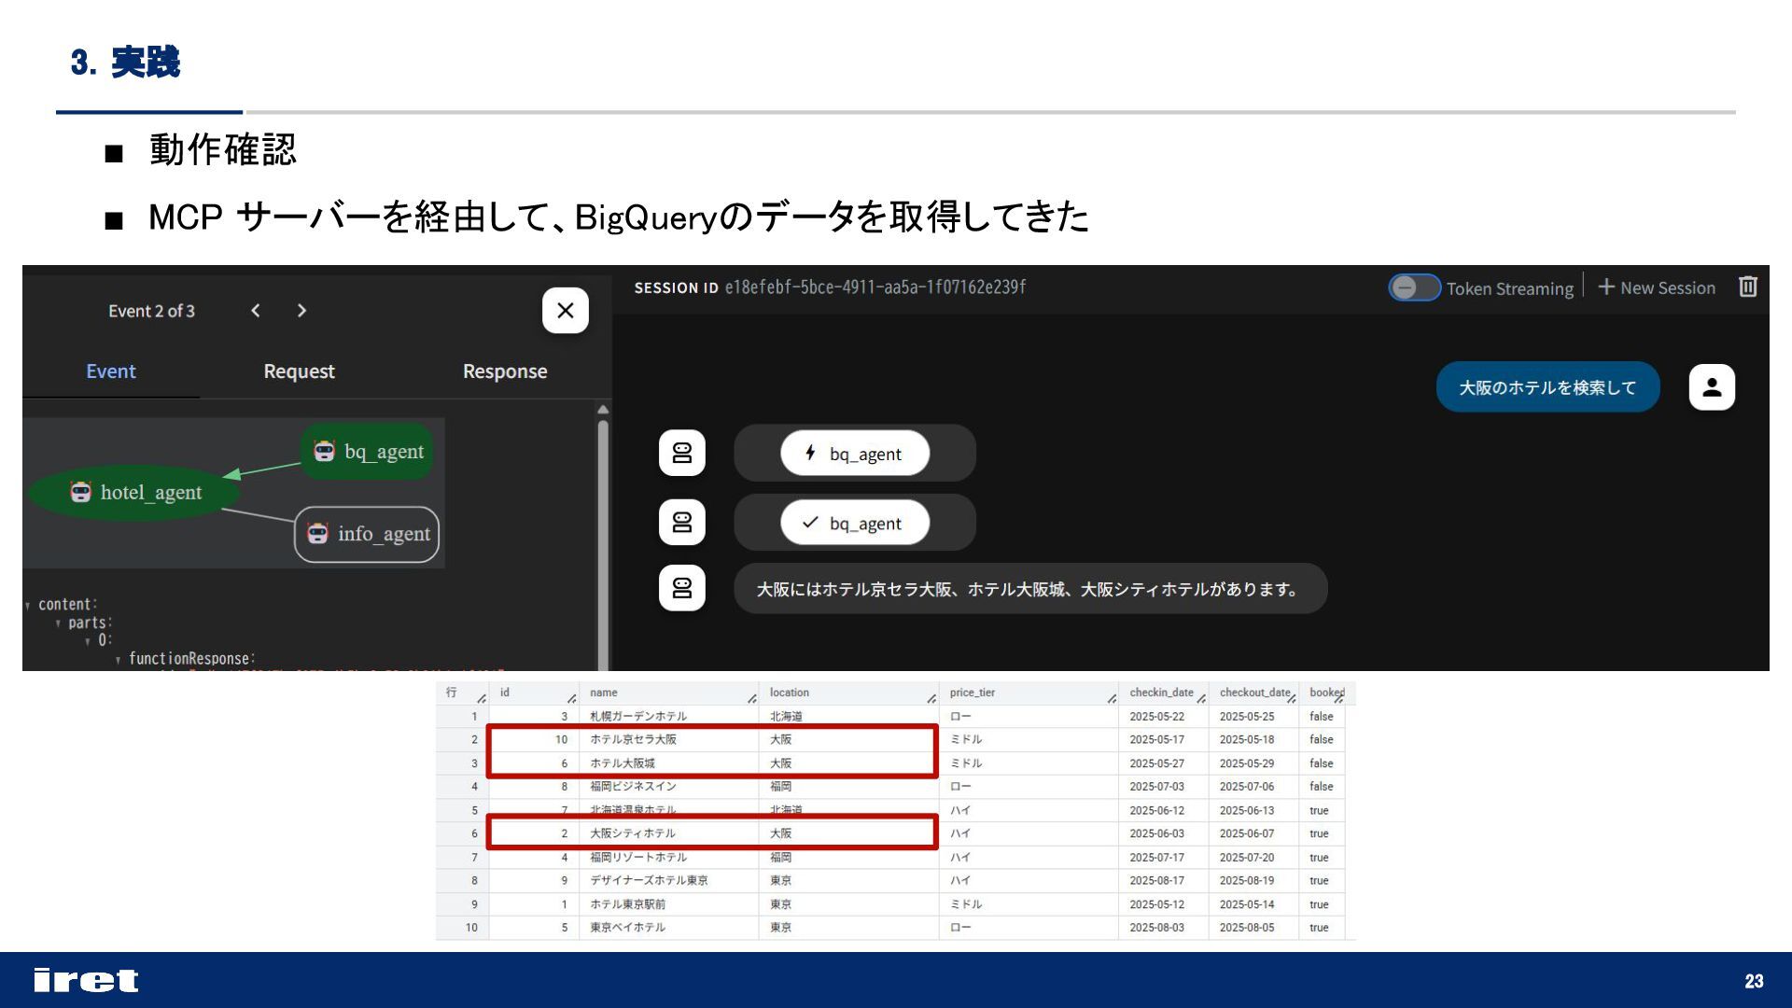Select the agent reply listing Osaka hotels
The image size is (1792, 1008).
1030,589
